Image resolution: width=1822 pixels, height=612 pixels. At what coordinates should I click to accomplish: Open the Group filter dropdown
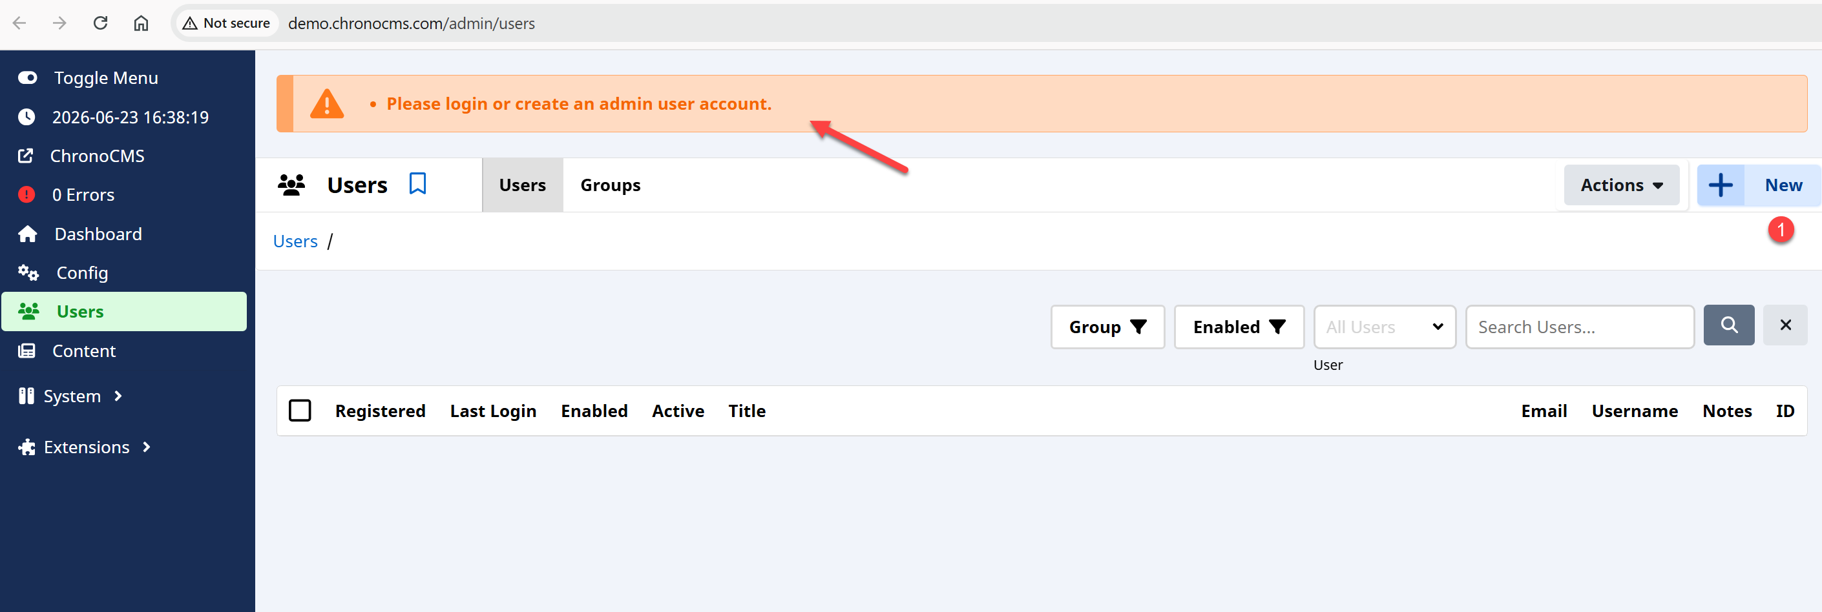tap(1107, 327)
